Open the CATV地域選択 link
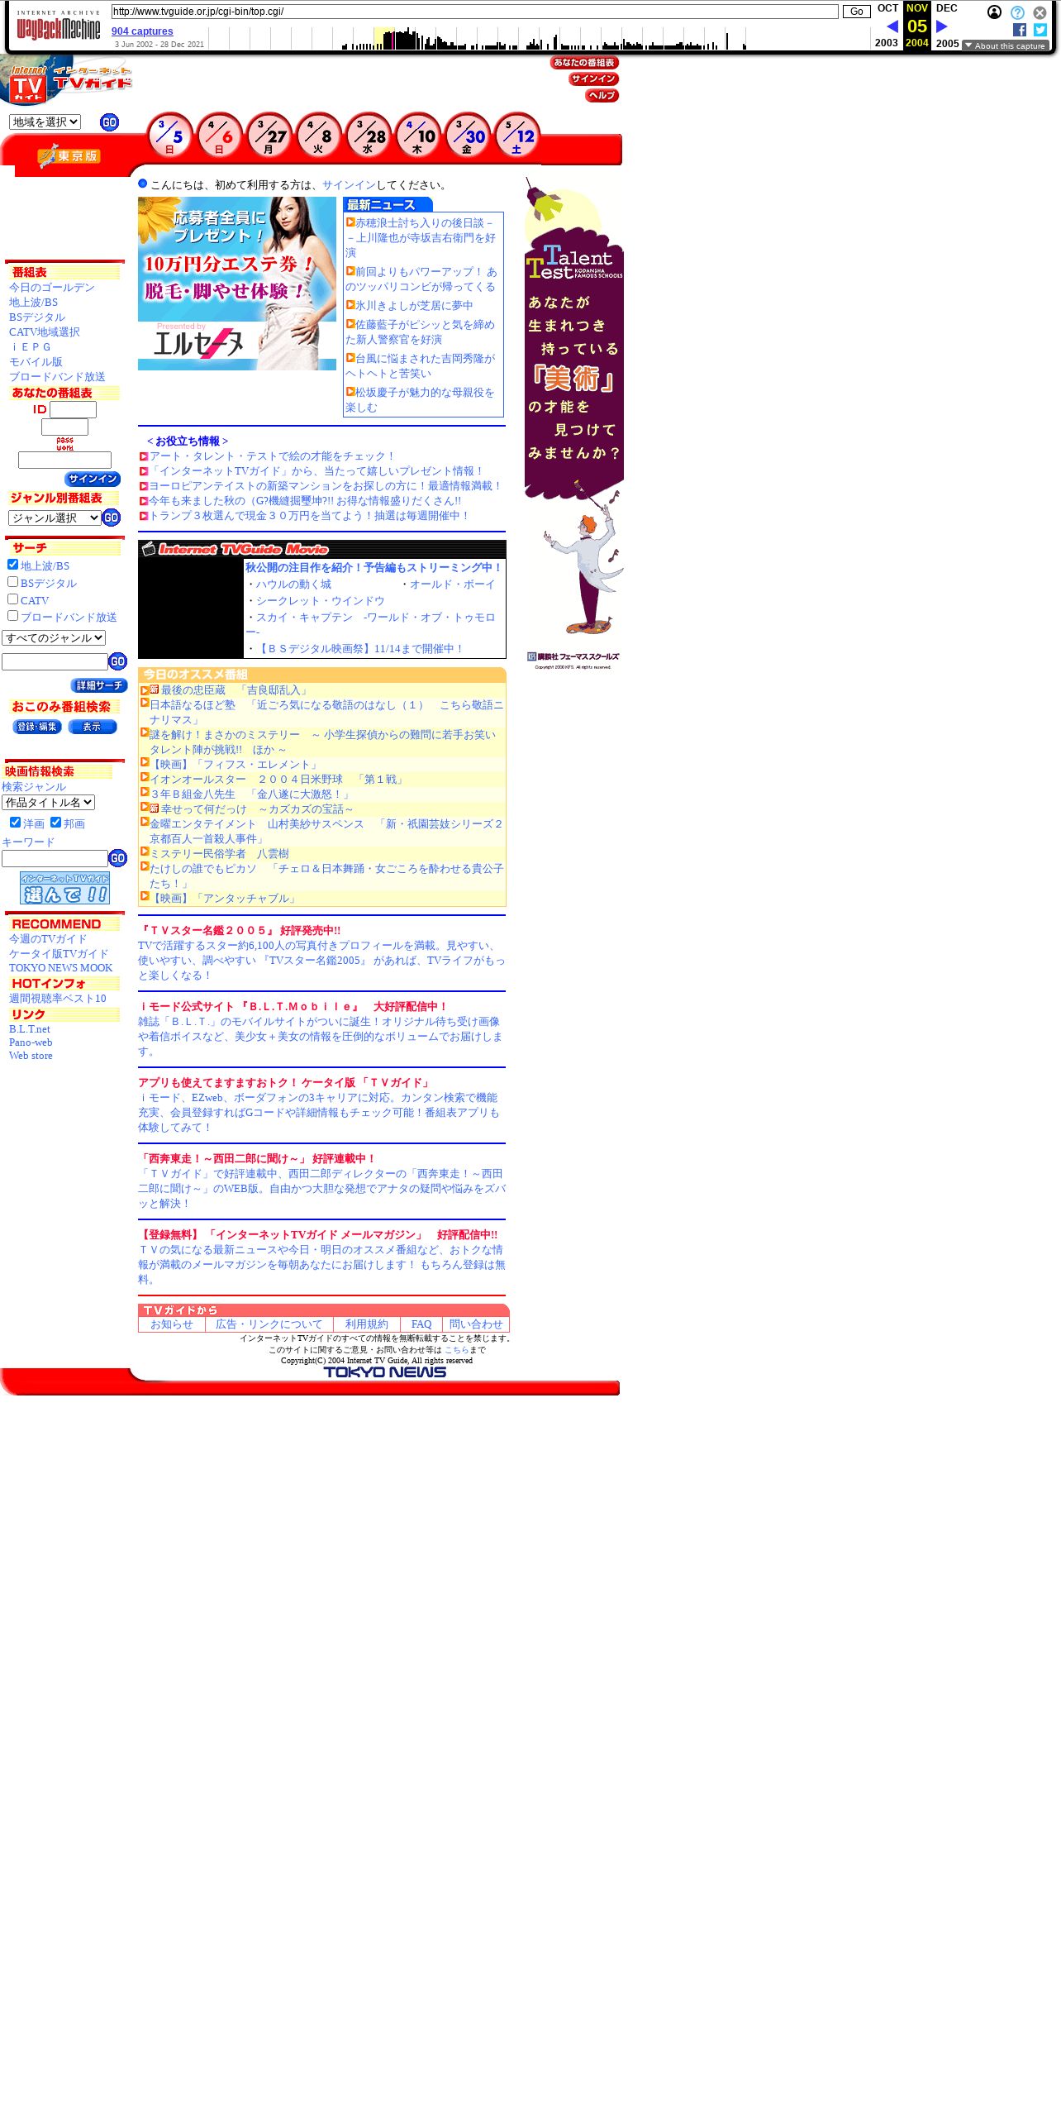 45,332
